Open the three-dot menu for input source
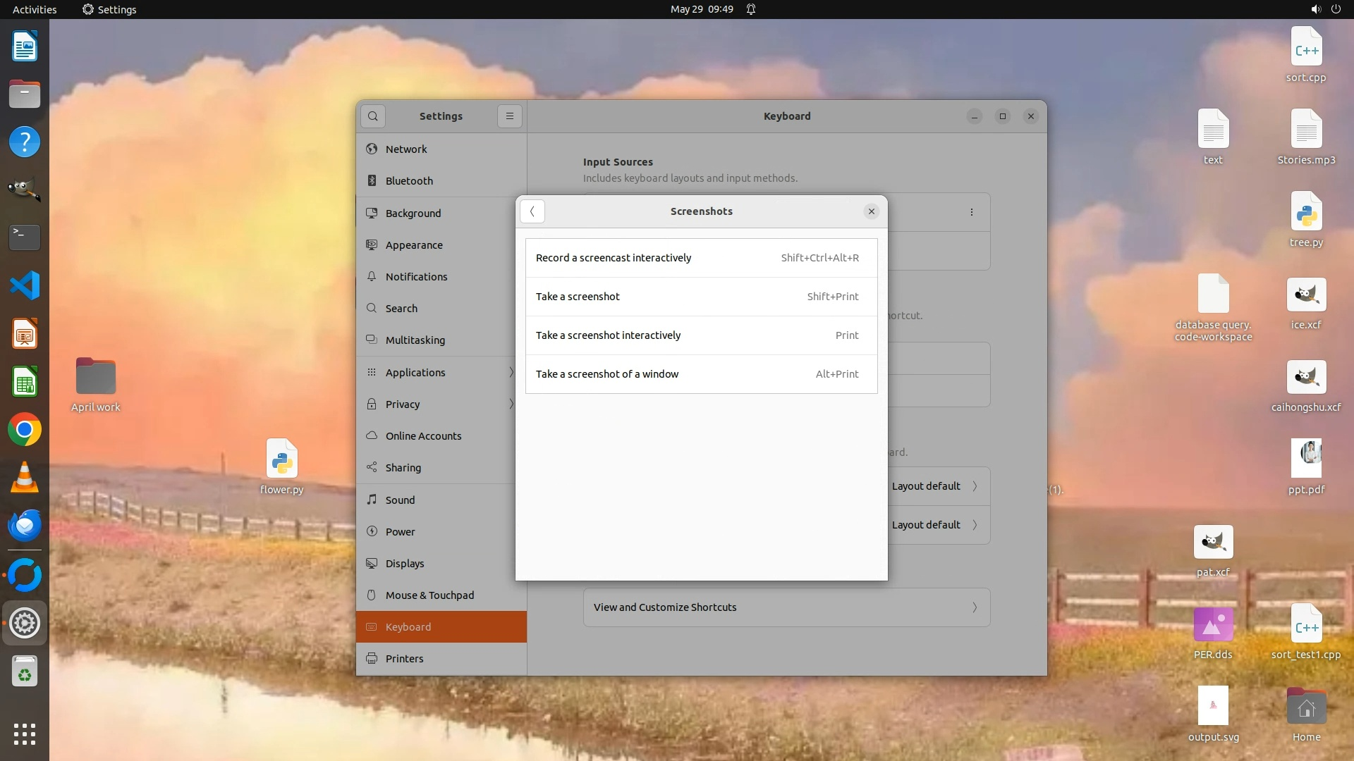 (x=971, y=212)
